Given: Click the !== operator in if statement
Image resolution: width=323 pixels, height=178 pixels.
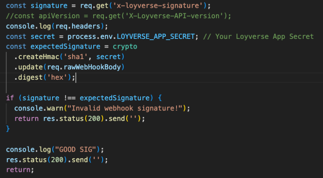Looking at the screenshot, I should pos(68,98).
